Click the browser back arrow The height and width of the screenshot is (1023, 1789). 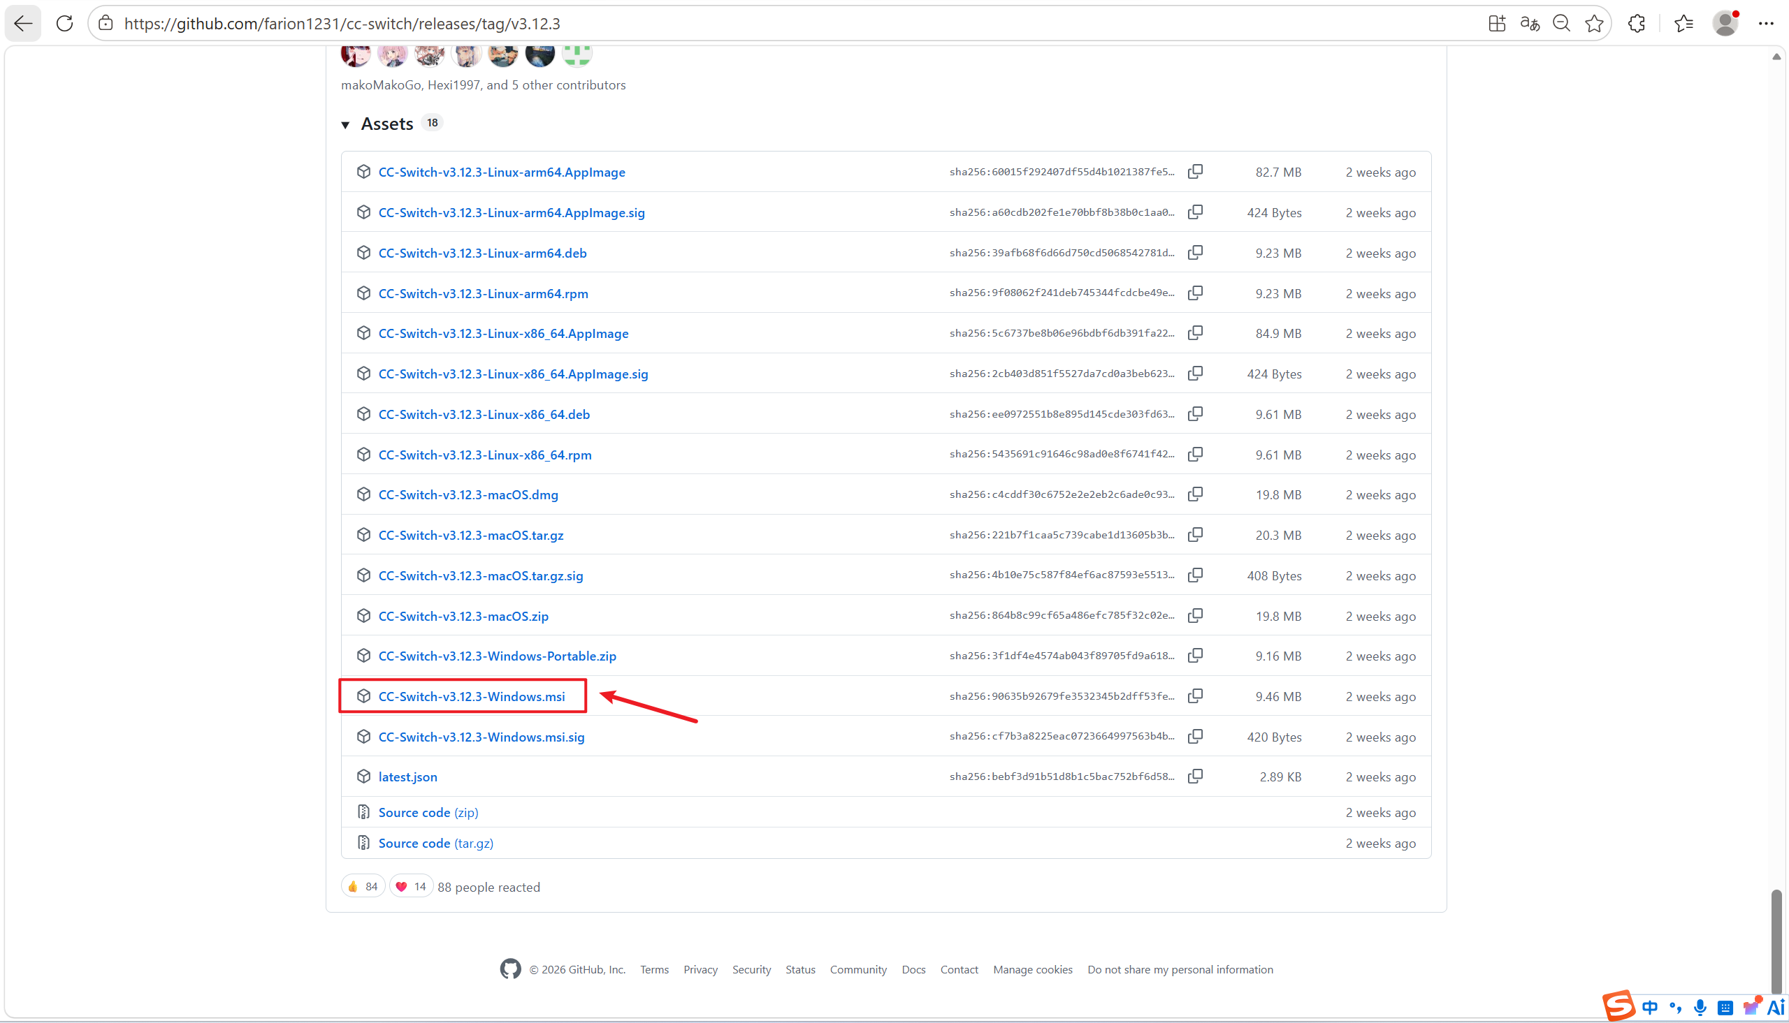coord(23,23)
